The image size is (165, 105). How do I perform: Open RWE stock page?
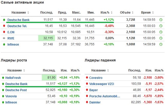pyautogui.click(x=11, y=38)
